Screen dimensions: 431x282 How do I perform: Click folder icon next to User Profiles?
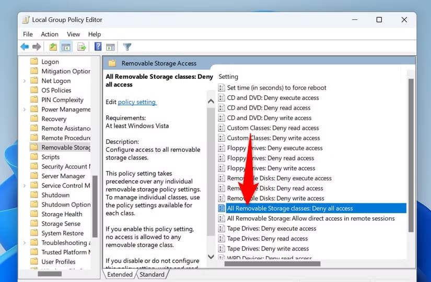34,261
